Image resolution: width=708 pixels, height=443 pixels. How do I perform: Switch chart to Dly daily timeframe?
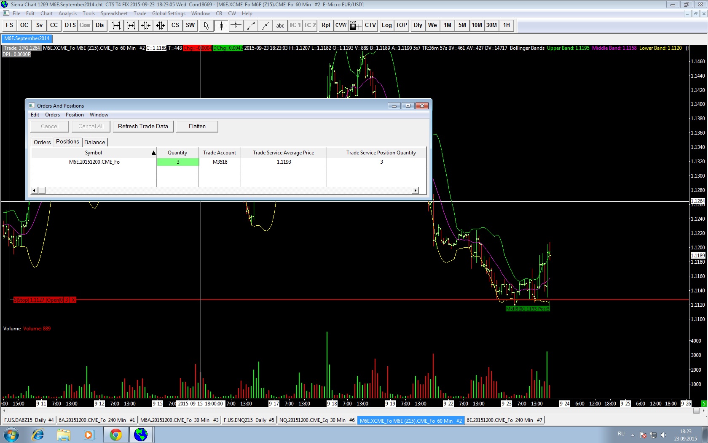coord(418,25)
